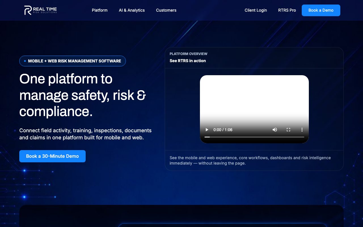Mute the video volume speaker icon
Viewport: 363px width, 227px height.
275,130
